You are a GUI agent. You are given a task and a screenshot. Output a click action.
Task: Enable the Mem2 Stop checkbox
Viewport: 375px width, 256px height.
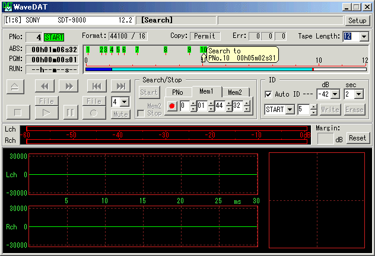tap(140, 113)
